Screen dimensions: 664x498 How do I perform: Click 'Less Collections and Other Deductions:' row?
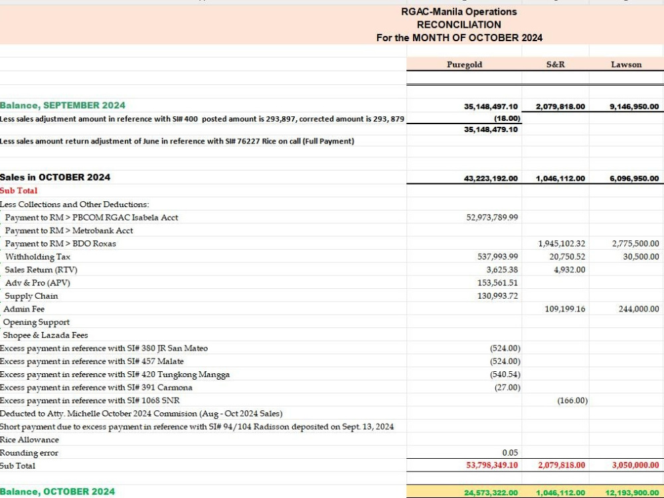(x=74, y=204)
